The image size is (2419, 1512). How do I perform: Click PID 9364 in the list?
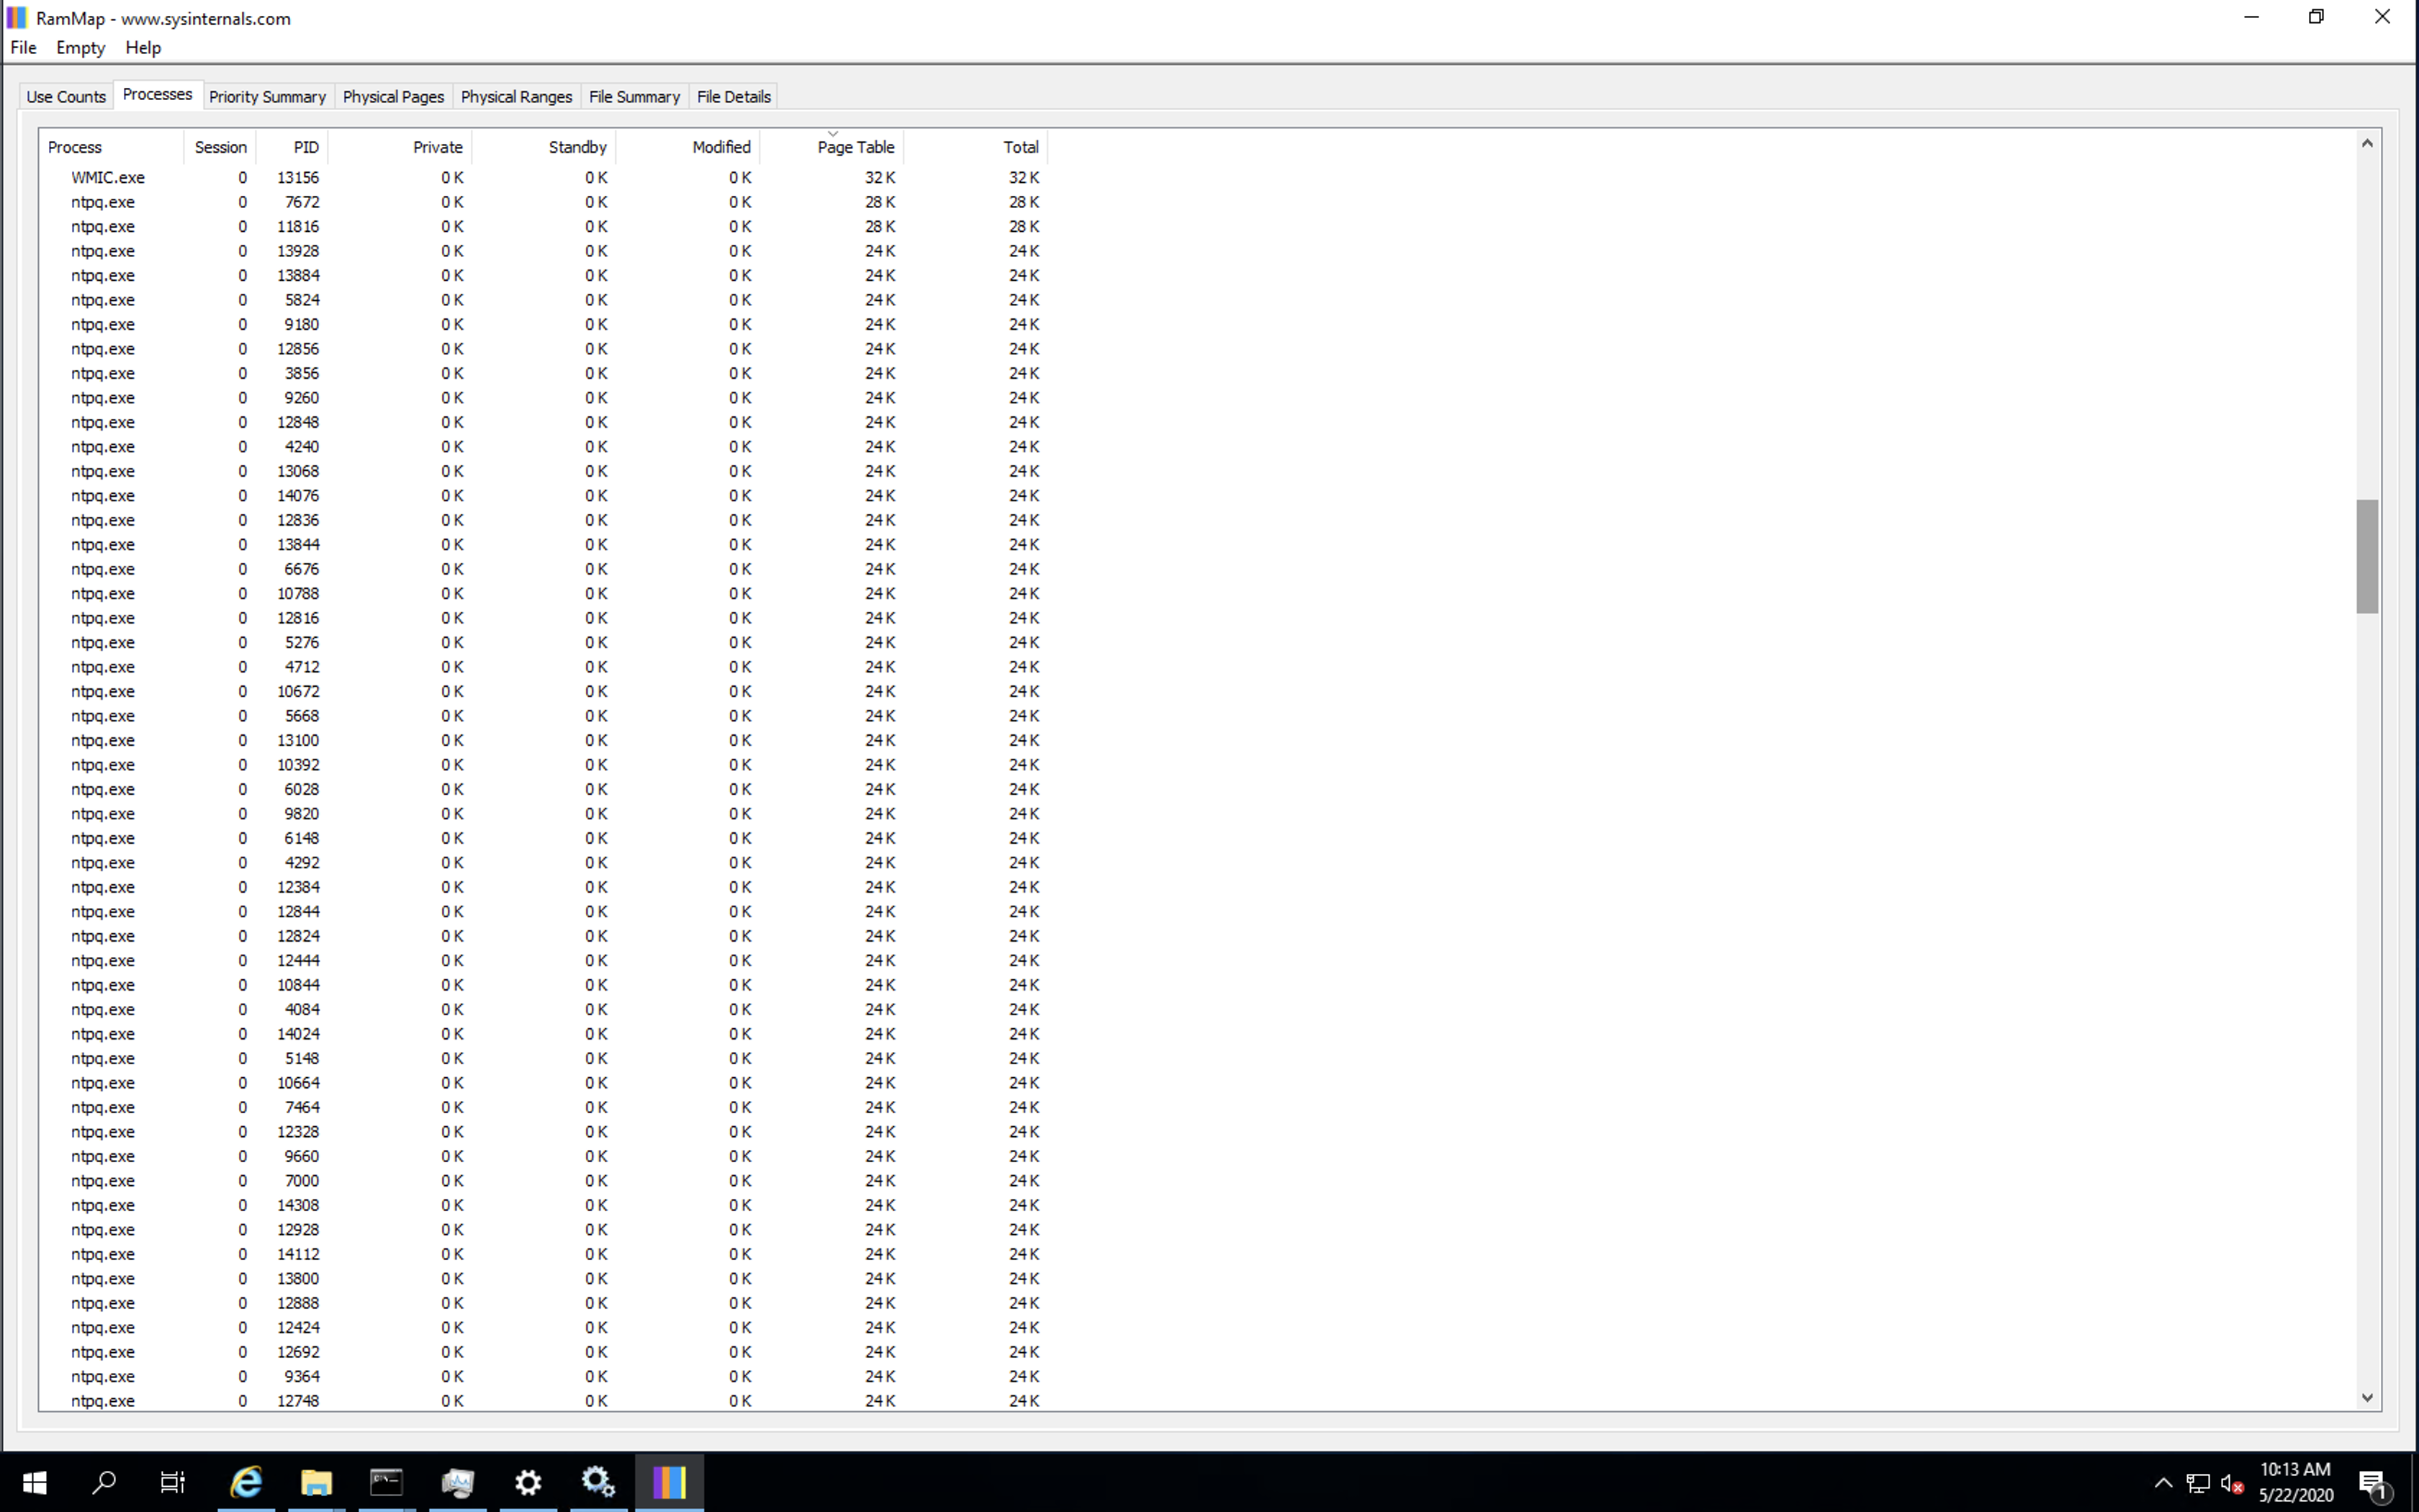[302, 1377]
